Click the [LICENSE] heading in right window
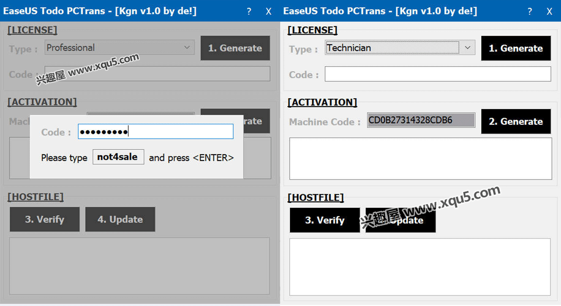561x306 pixels. [x=312, y=30]
